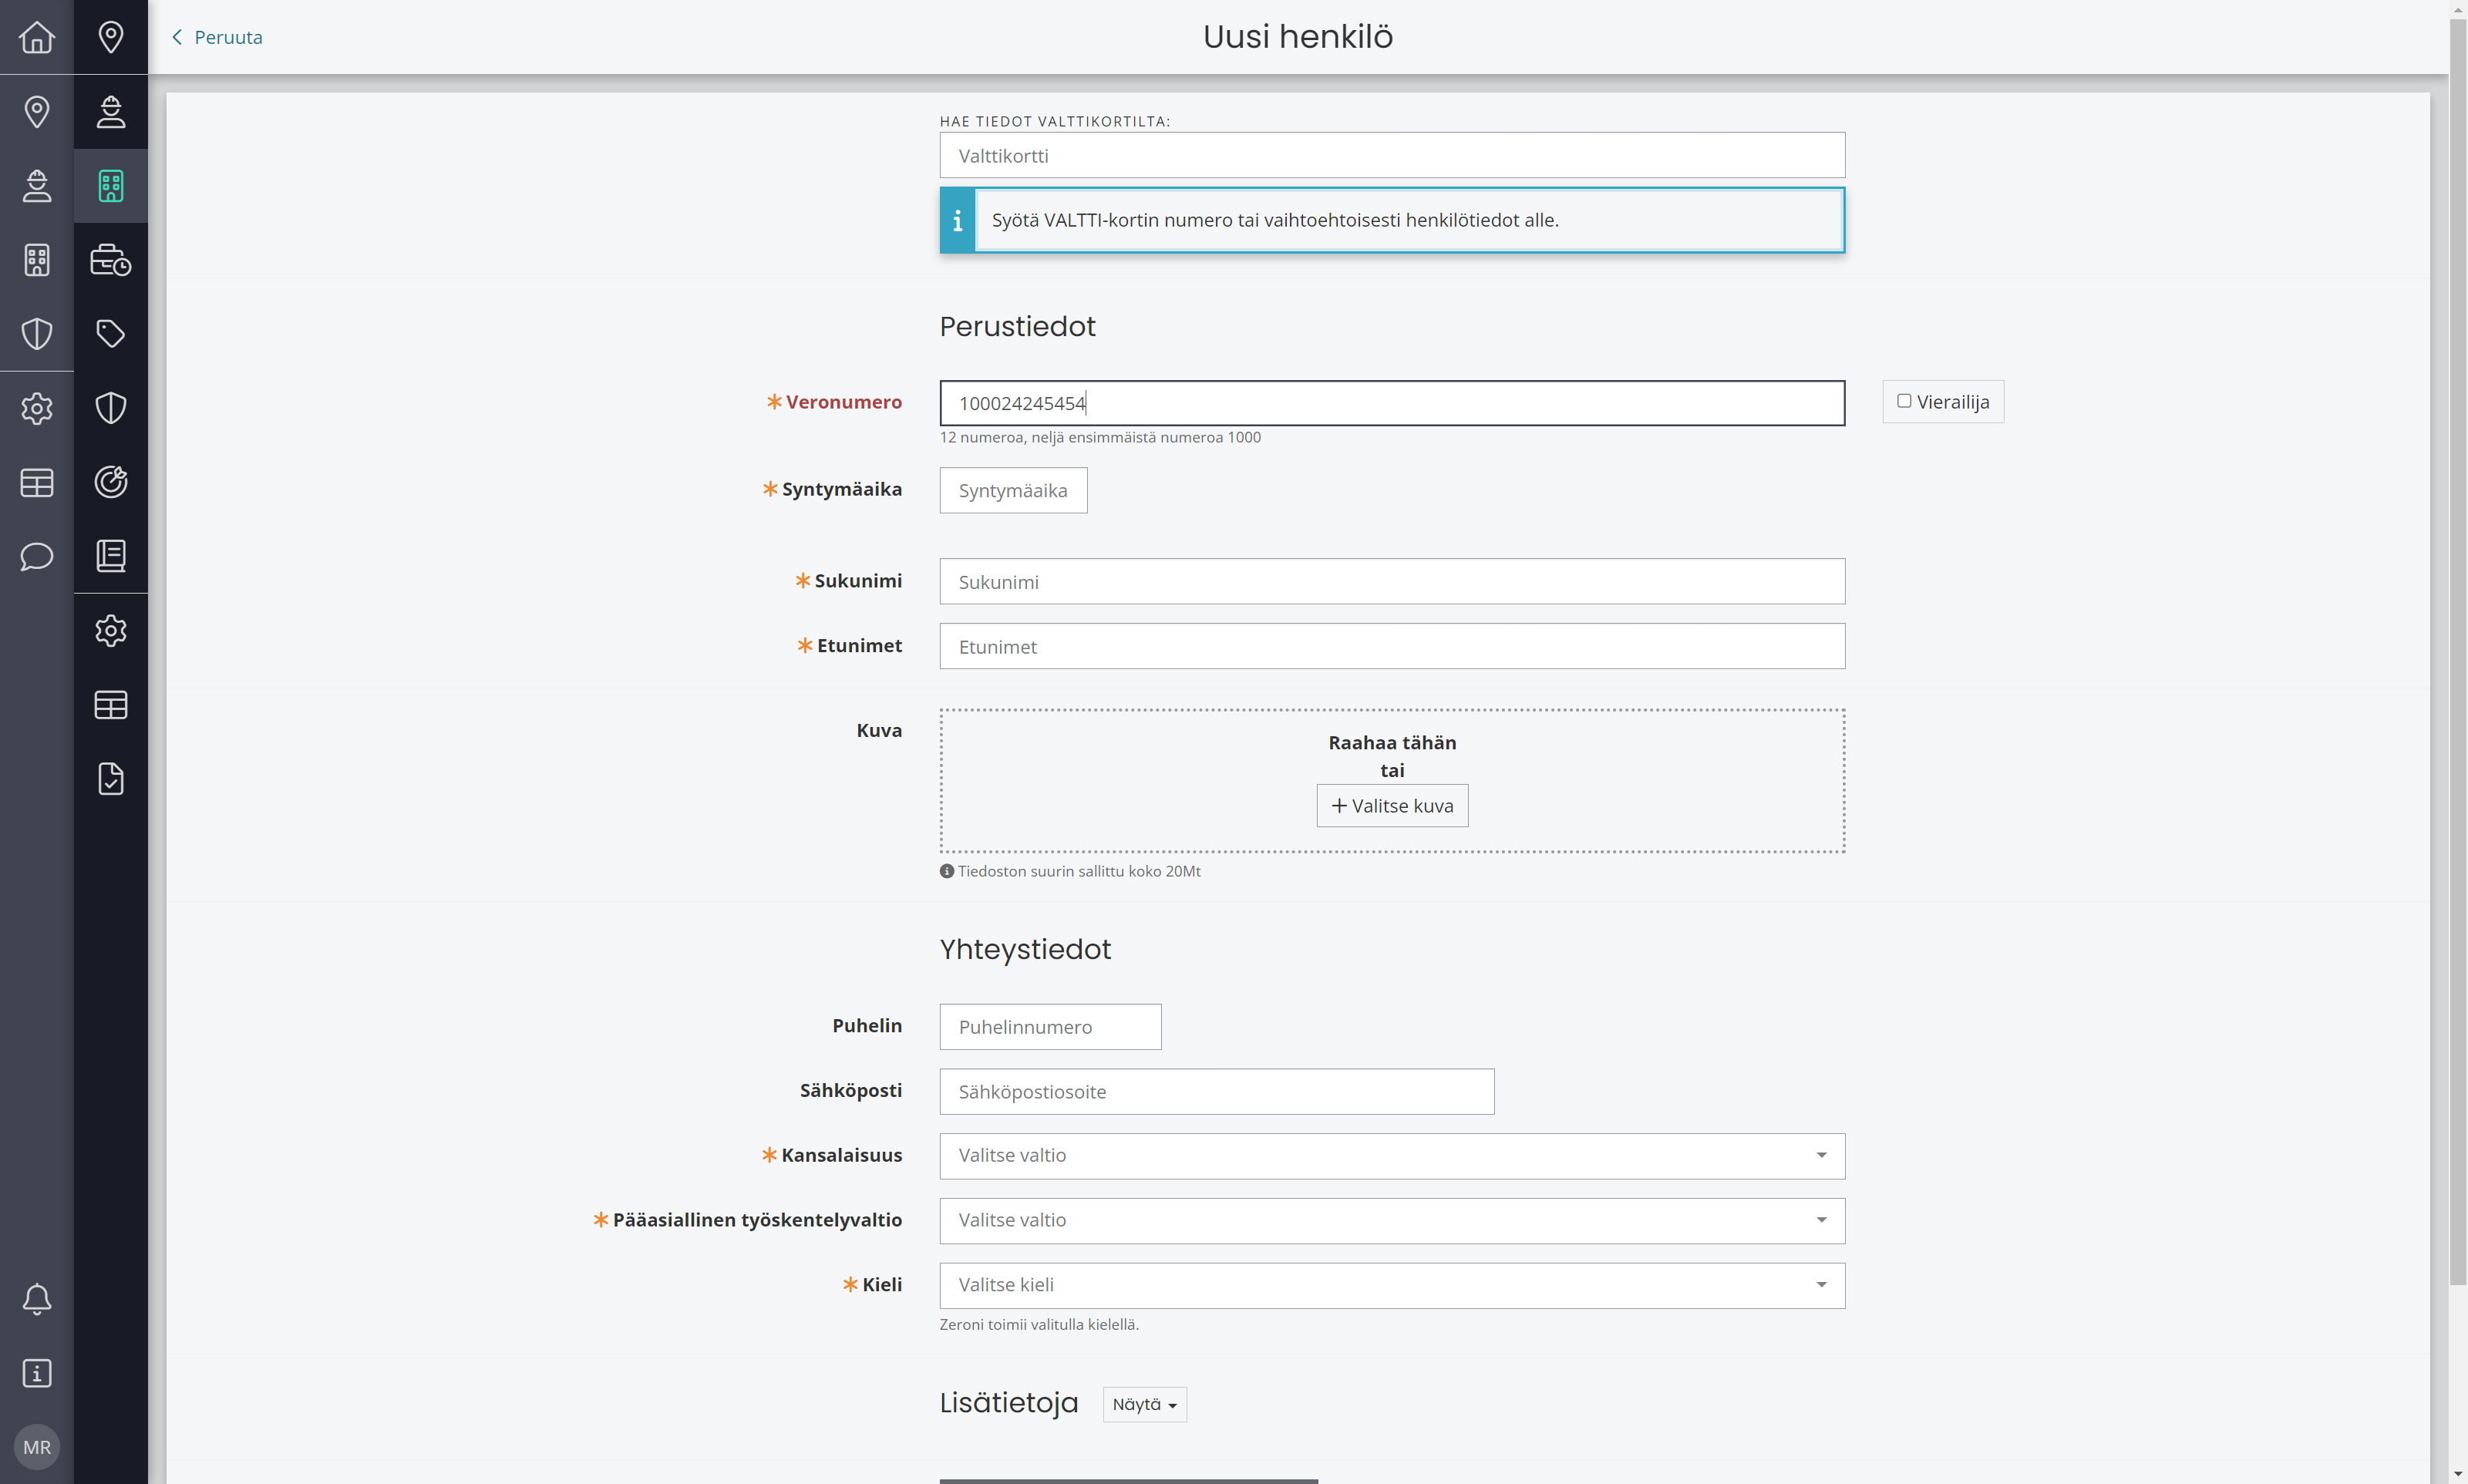Click the location pin icon in primary sidebar
Screen dimensions: 2468x1484
[x=37, y=111]
